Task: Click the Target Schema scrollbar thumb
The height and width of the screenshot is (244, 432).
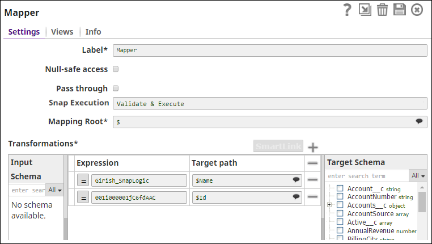Action: pyautogui.click(x=422, y=202)
